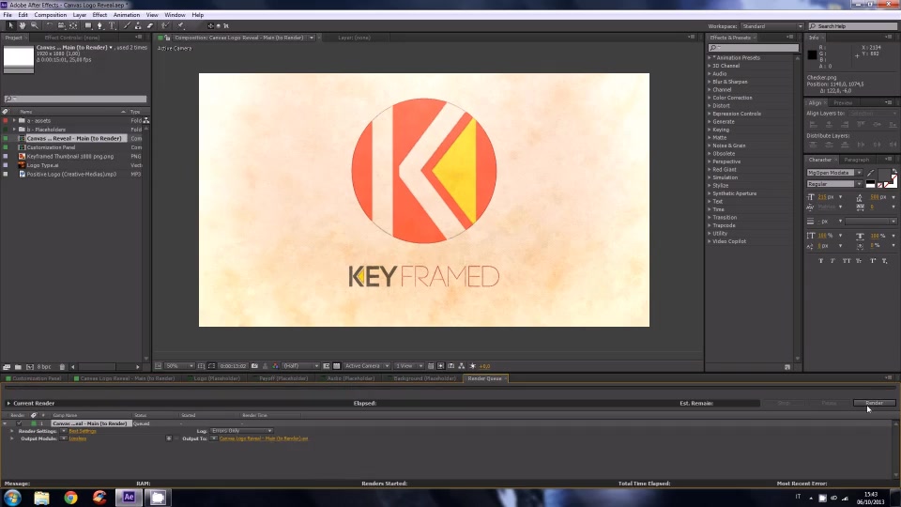Click the show channel color icon
Screen dimensions: 901x507
click(x=275, y=366)
